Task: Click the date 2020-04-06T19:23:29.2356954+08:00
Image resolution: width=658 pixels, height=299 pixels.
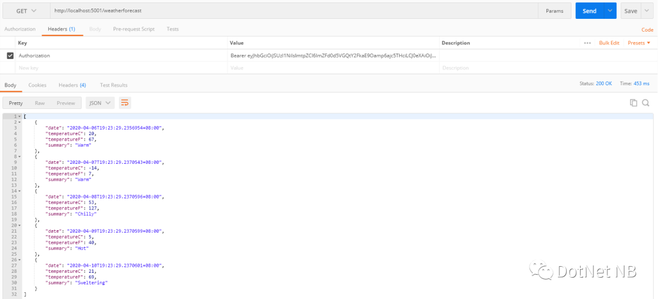Action: click(x=113, y=128)
